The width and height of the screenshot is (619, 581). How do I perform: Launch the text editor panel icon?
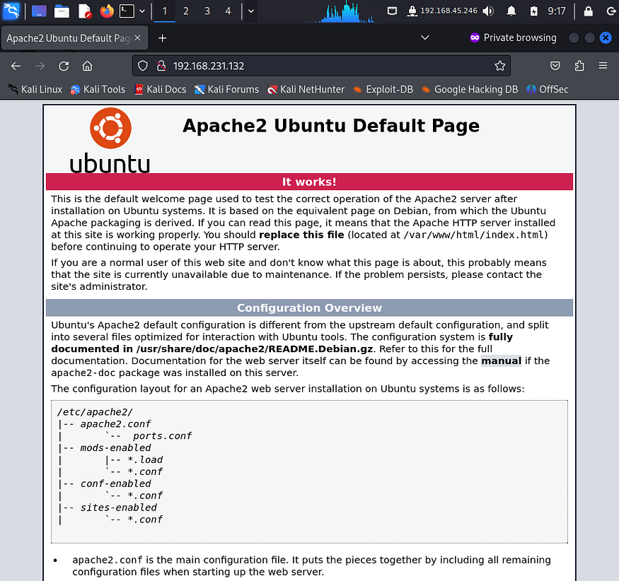coord(84,11)
